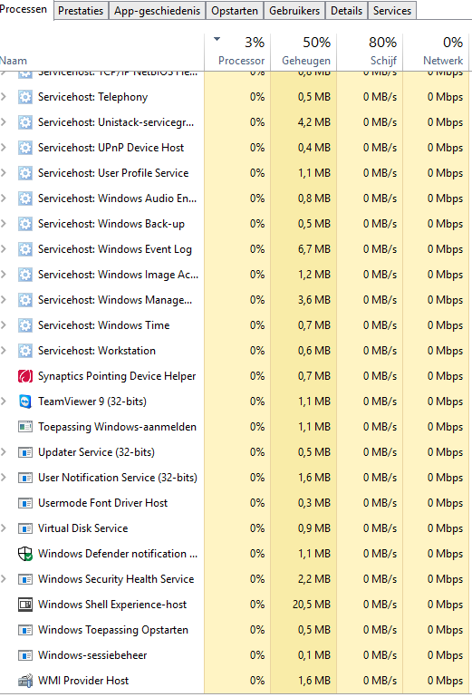Click the TeamViewer 9 process icon
Screen dimensions: 472x697
click(25, 402)
